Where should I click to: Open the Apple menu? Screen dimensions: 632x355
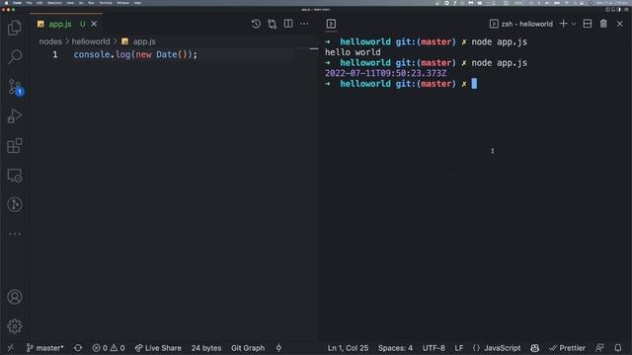pyautogui.click(x=6, y=3)
